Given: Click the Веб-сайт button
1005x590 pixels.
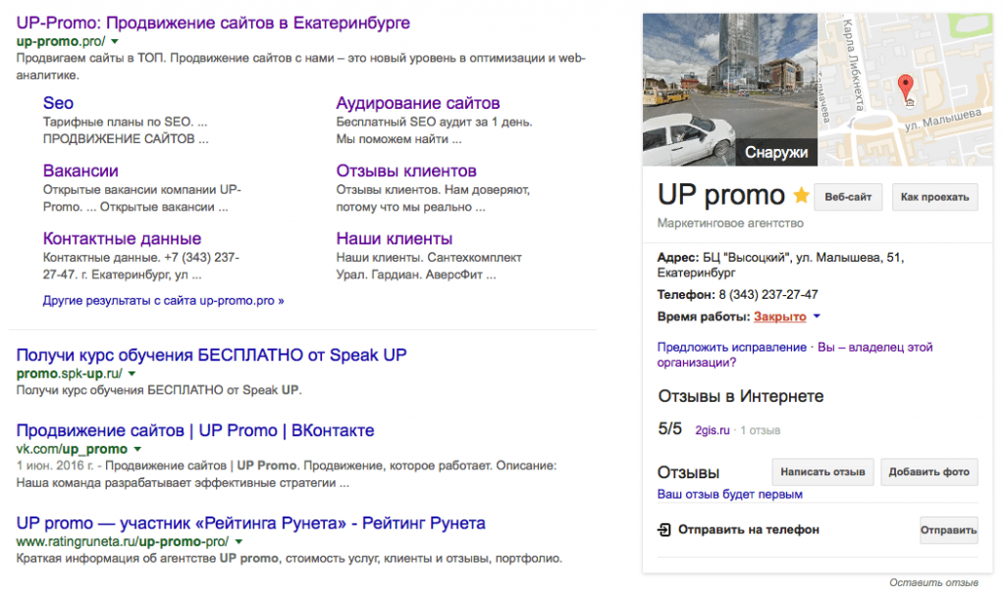Looking at the screenshot, I should (847, 196).
